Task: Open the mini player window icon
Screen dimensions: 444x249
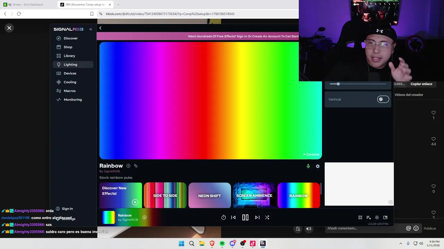Action: (385, 218)
